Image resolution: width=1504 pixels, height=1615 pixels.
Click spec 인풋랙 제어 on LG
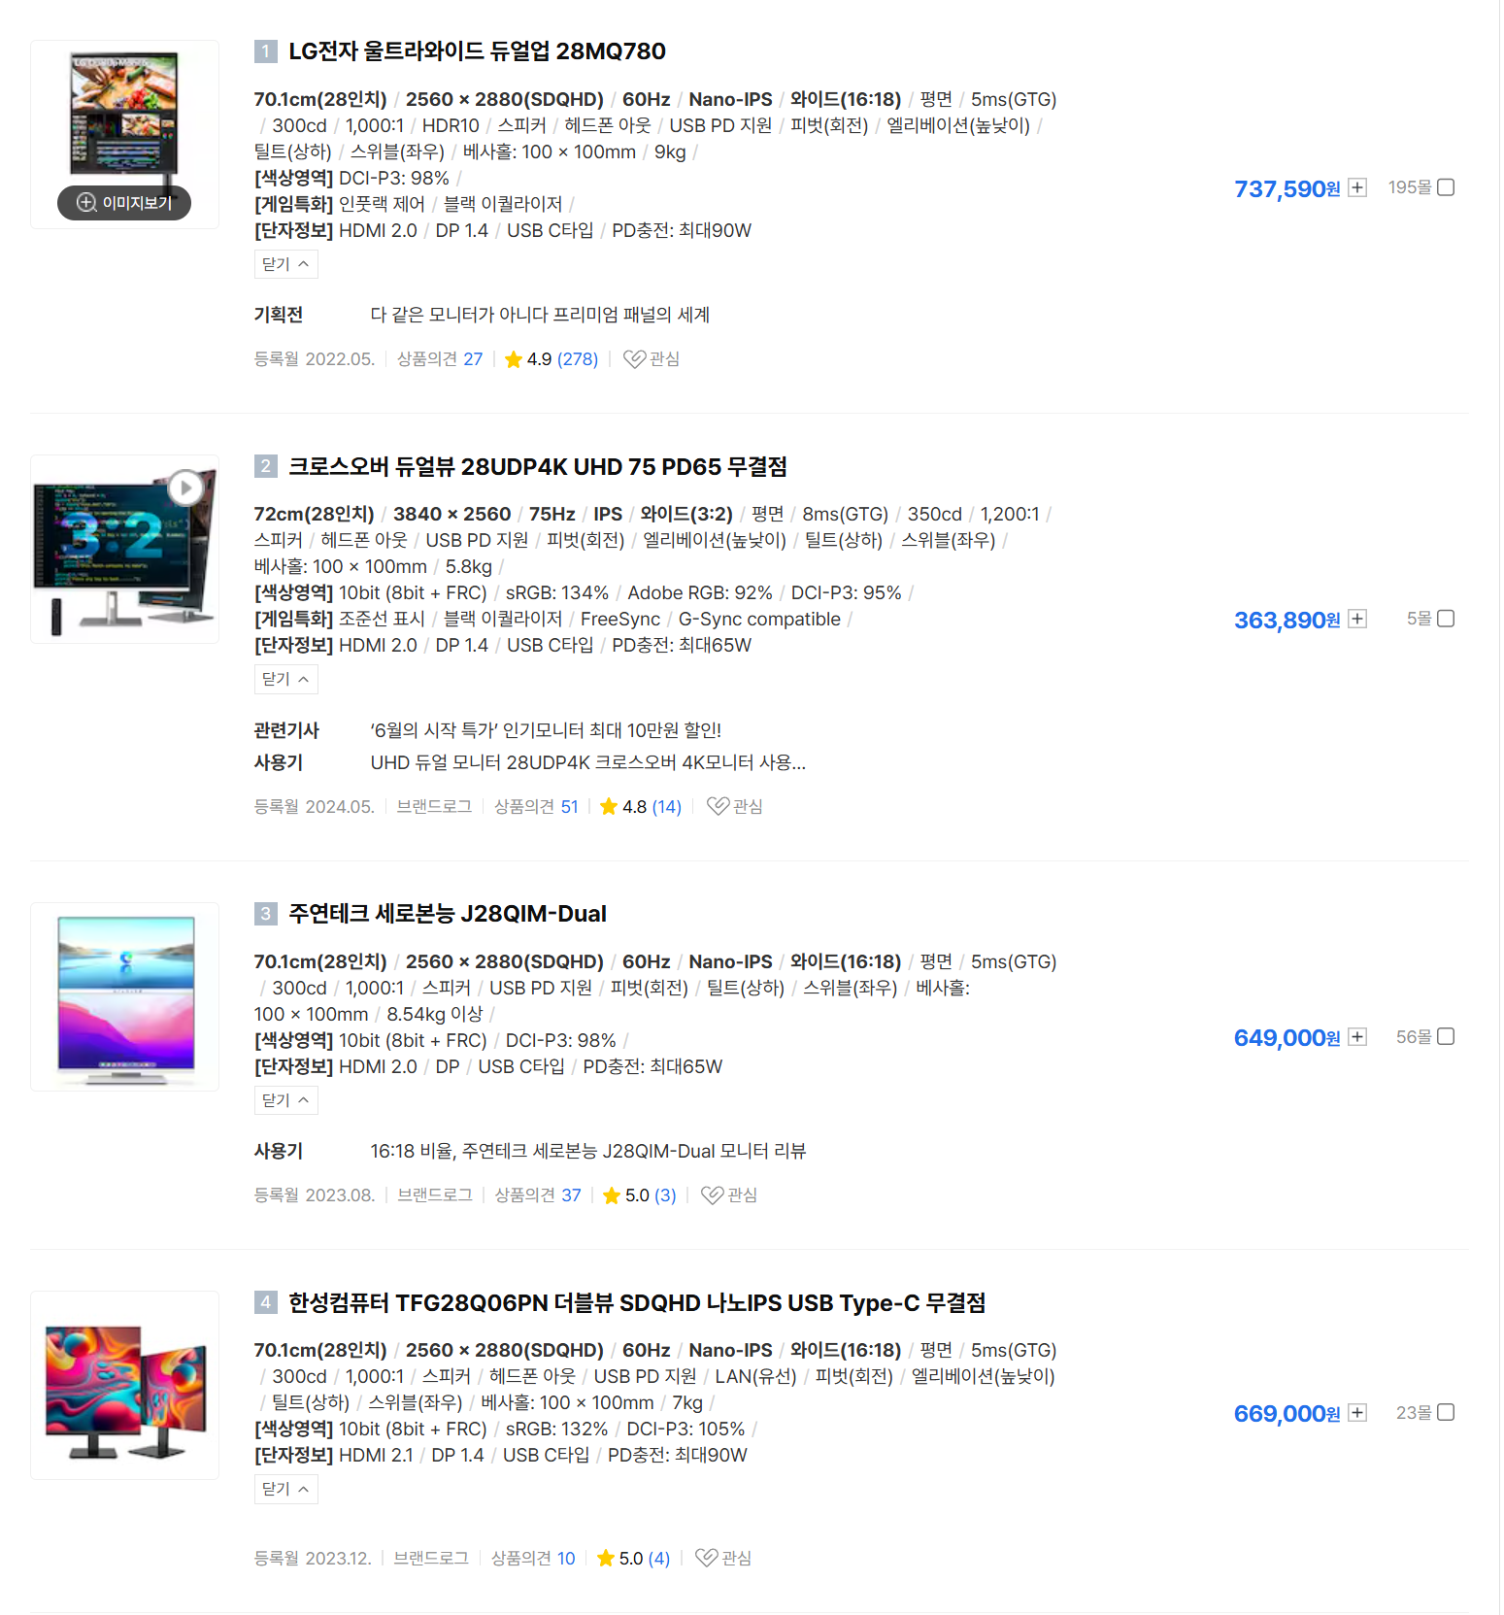[x=382, y=204]
